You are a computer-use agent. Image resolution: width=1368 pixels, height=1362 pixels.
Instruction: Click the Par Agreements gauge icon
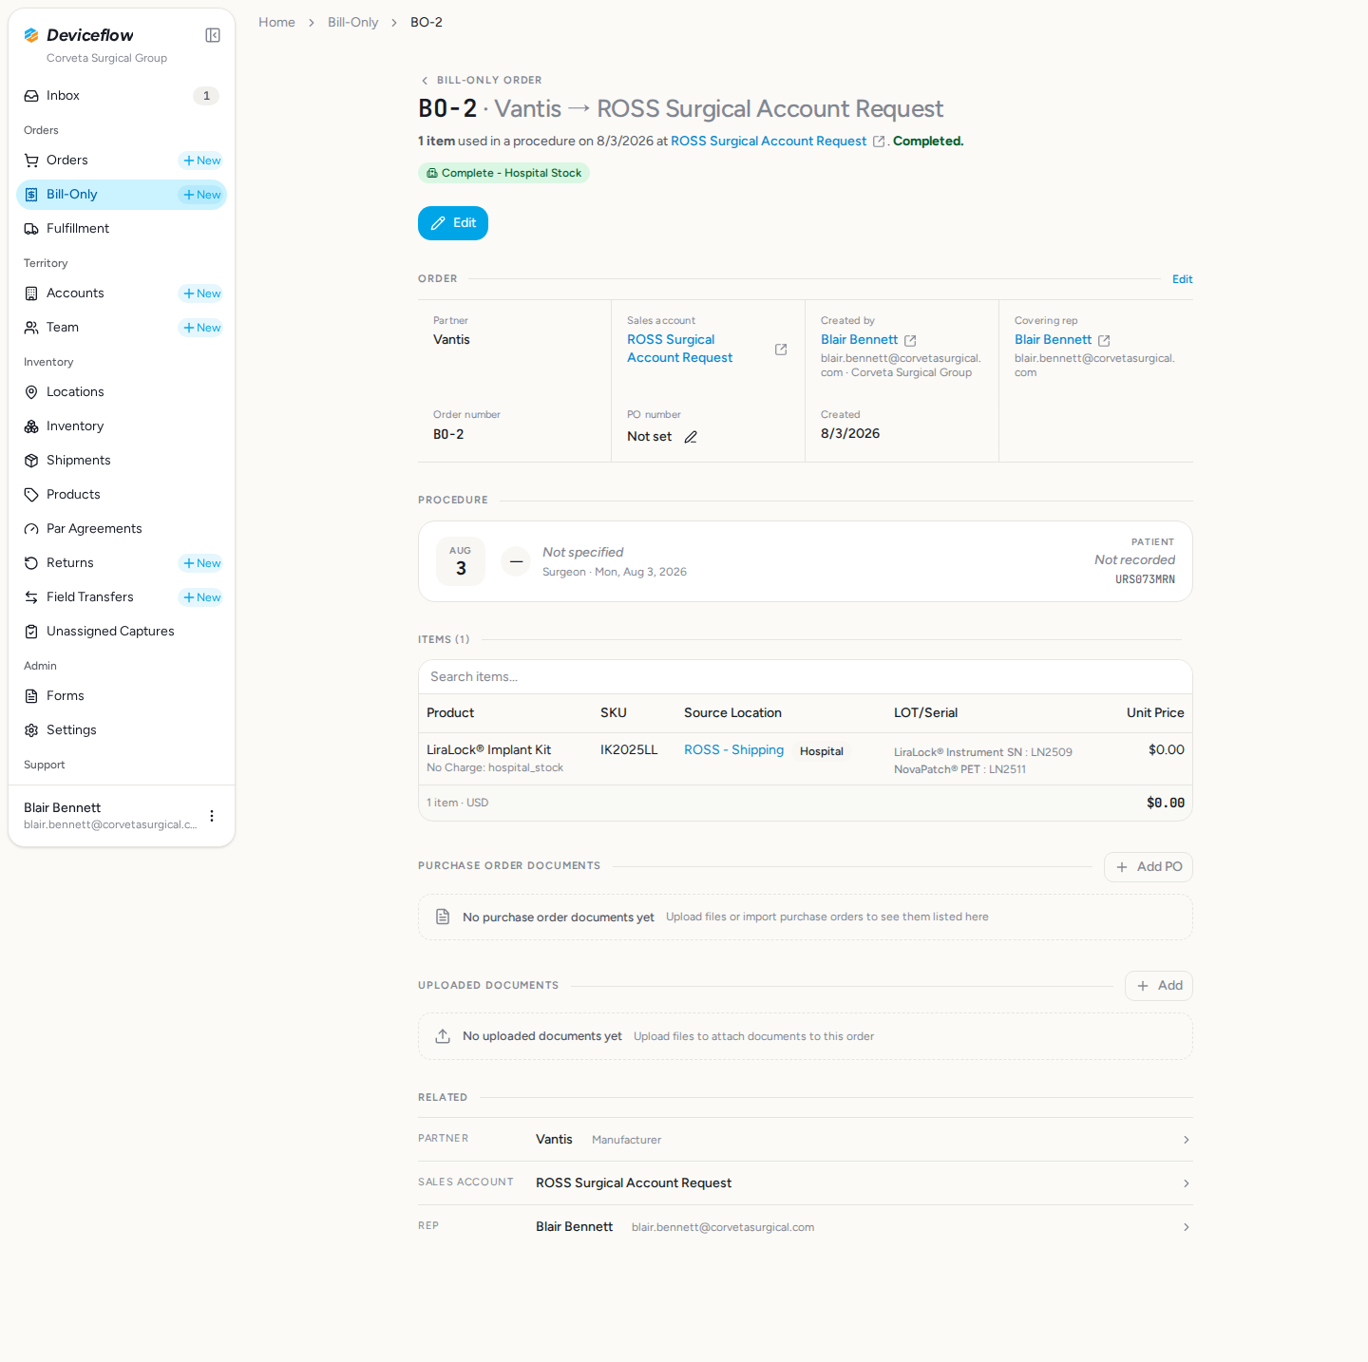(31, 529)
